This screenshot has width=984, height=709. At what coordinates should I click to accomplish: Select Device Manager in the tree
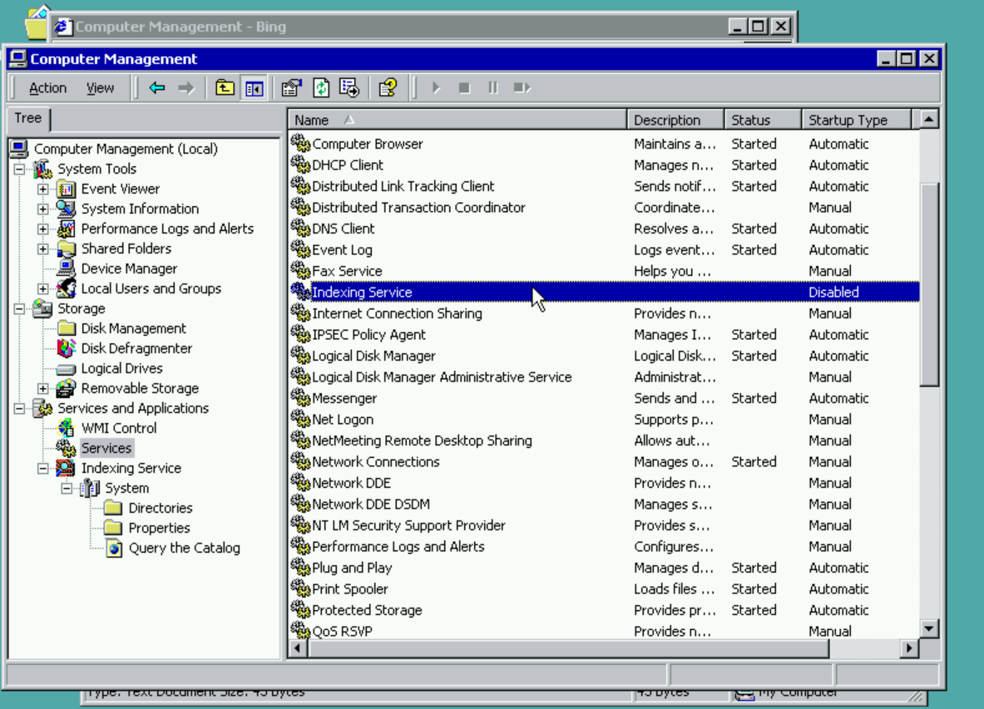[x=128, y=268]
